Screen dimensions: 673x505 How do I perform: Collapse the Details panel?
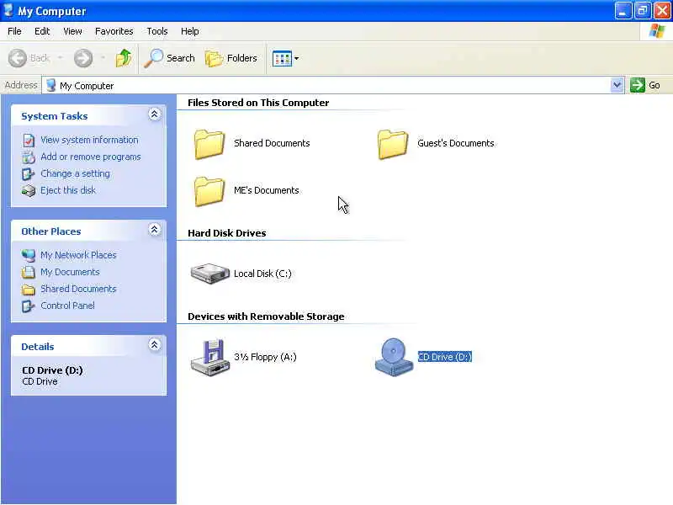(x=155, y=345)
